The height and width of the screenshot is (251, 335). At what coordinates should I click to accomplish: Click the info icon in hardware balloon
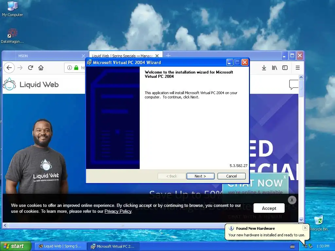231,228
